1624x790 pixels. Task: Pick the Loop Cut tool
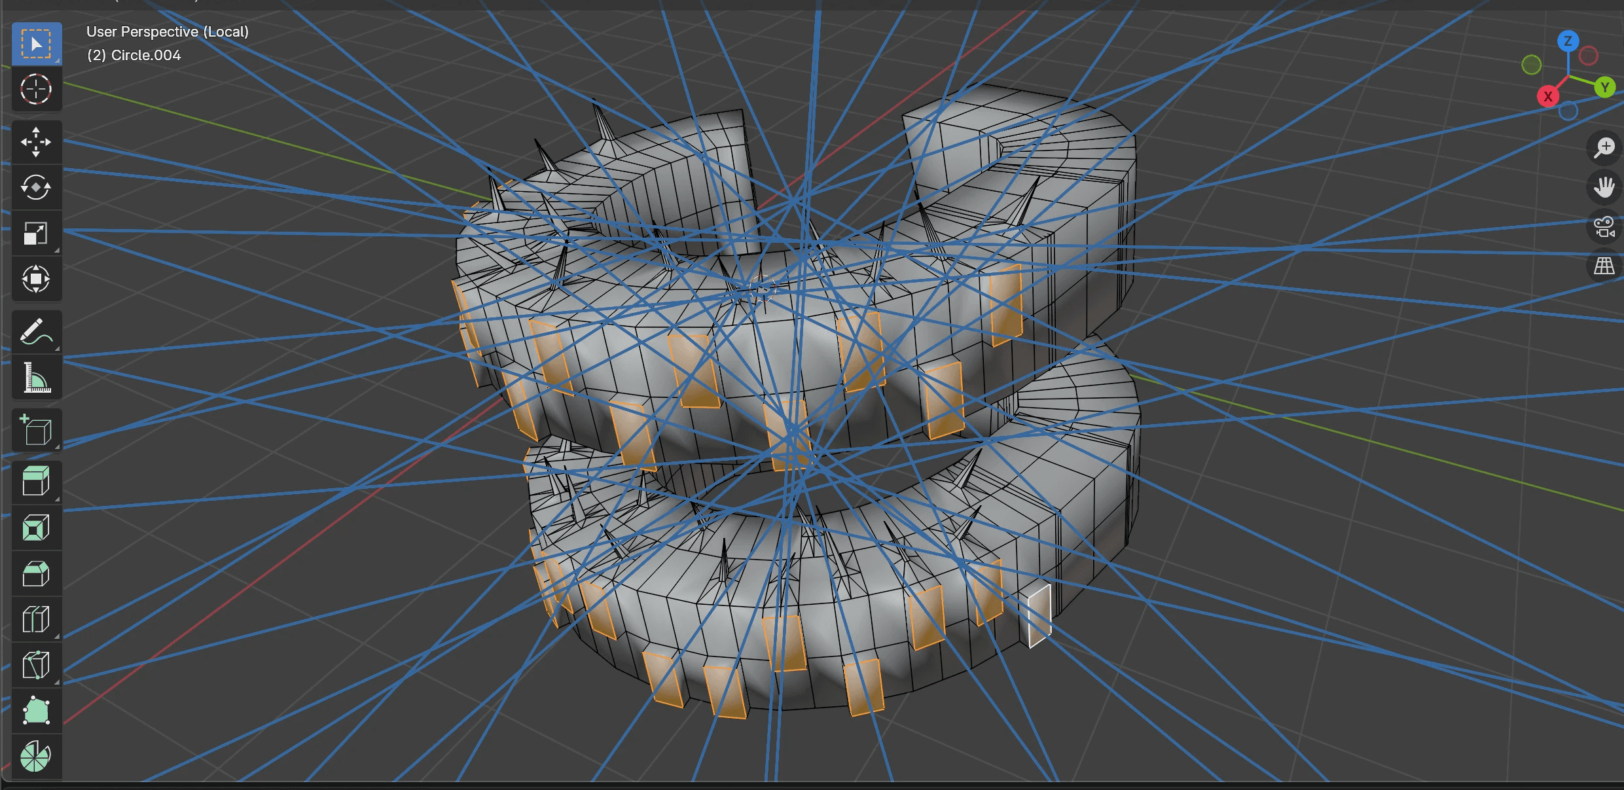[x=36, y=620]
